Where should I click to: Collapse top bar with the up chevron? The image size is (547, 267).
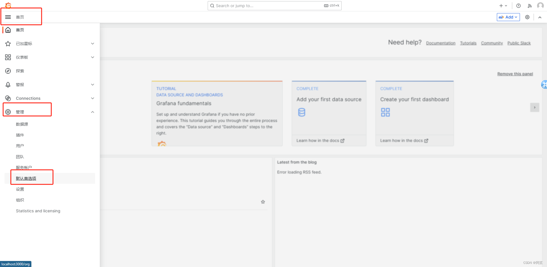coord(540,17)
